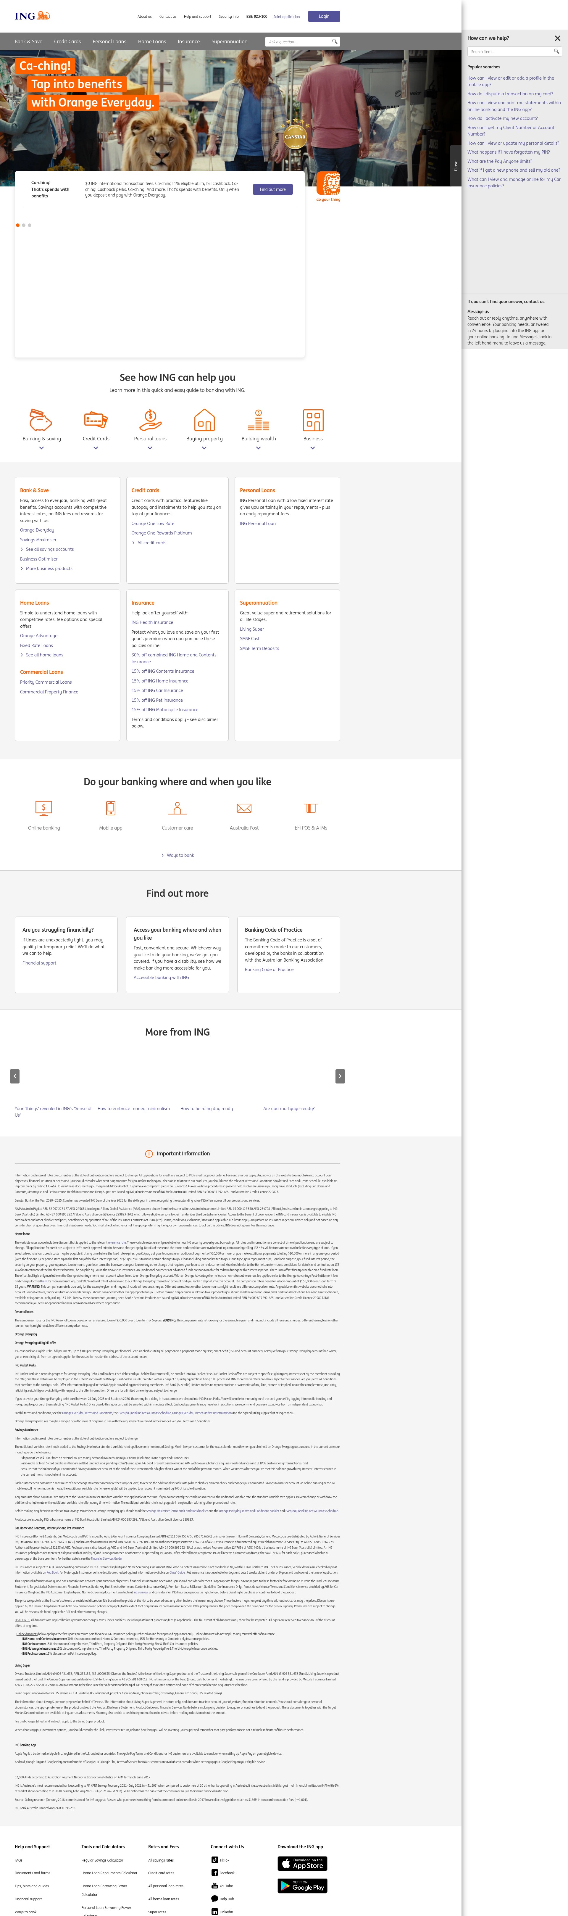Expand the Banking & saving chevron
Screen dimensions: 568x1916
tap(42, 448)
